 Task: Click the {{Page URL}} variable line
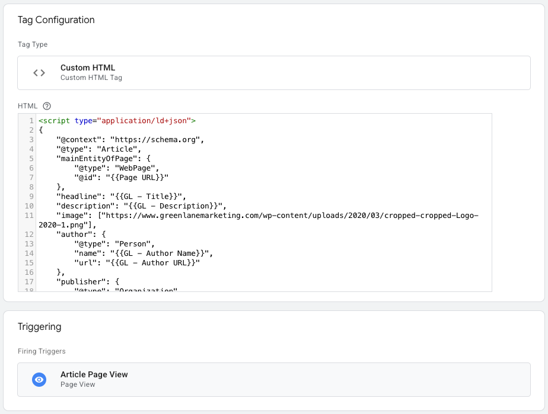pos(121,177)
